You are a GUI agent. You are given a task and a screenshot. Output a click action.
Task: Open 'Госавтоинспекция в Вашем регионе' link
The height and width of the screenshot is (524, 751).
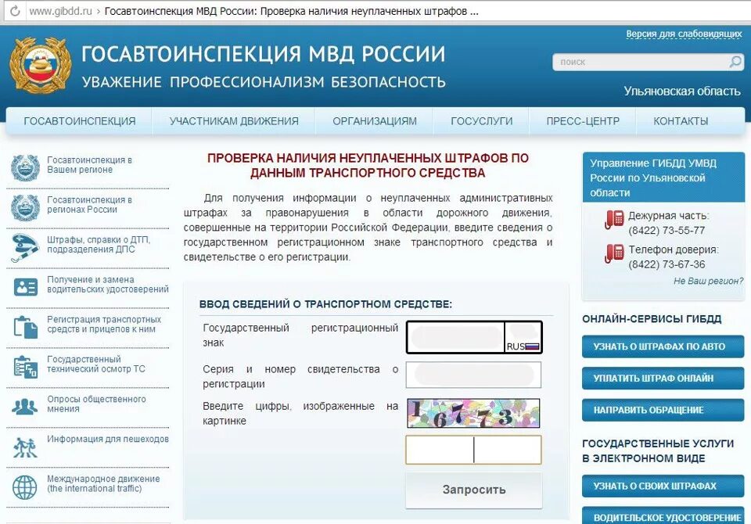pos(89,165)
